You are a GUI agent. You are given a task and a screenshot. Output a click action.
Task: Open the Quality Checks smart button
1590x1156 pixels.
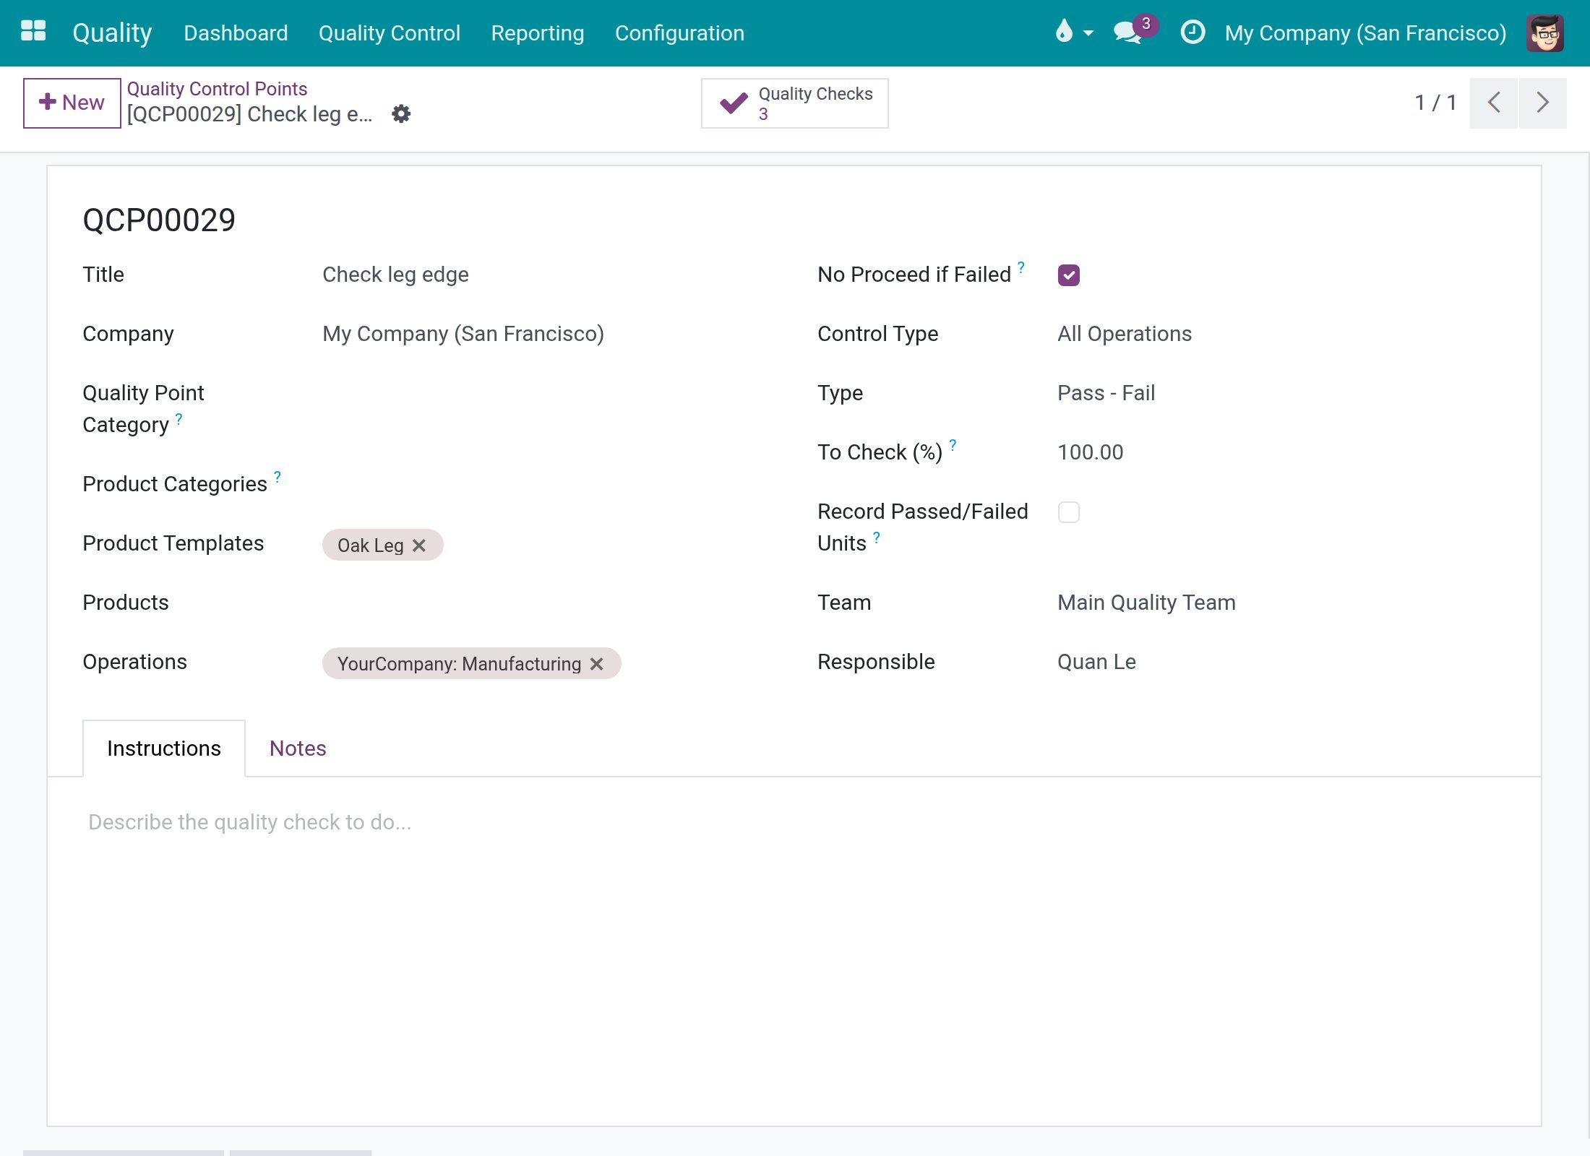pos(795,103)
